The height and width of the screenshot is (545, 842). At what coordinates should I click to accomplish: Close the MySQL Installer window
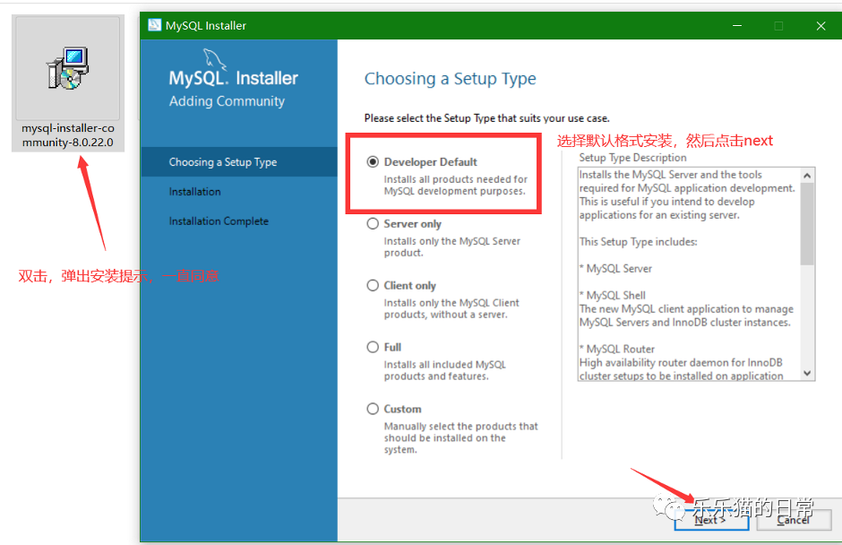click(x=821, y=25)
